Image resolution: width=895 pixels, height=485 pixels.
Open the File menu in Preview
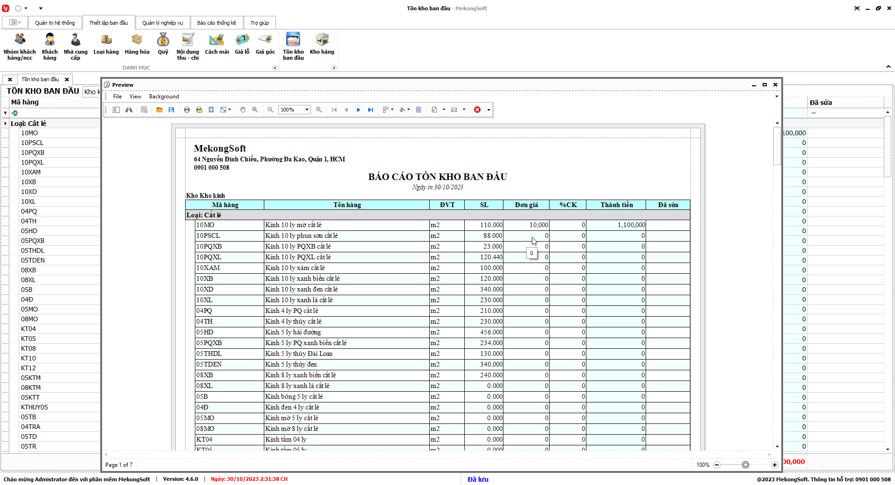(117, 97)
